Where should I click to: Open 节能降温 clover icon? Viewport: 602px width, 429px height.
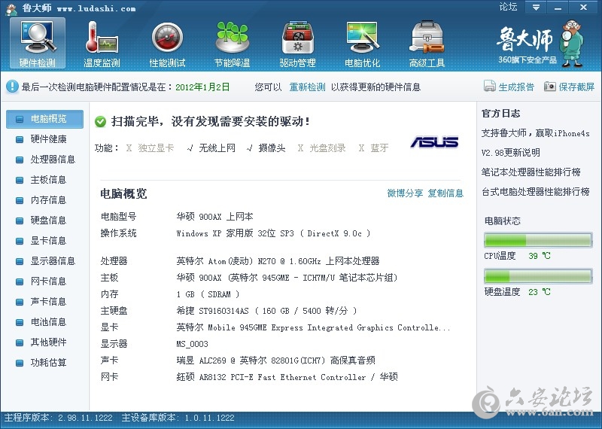tap(232, 43)
